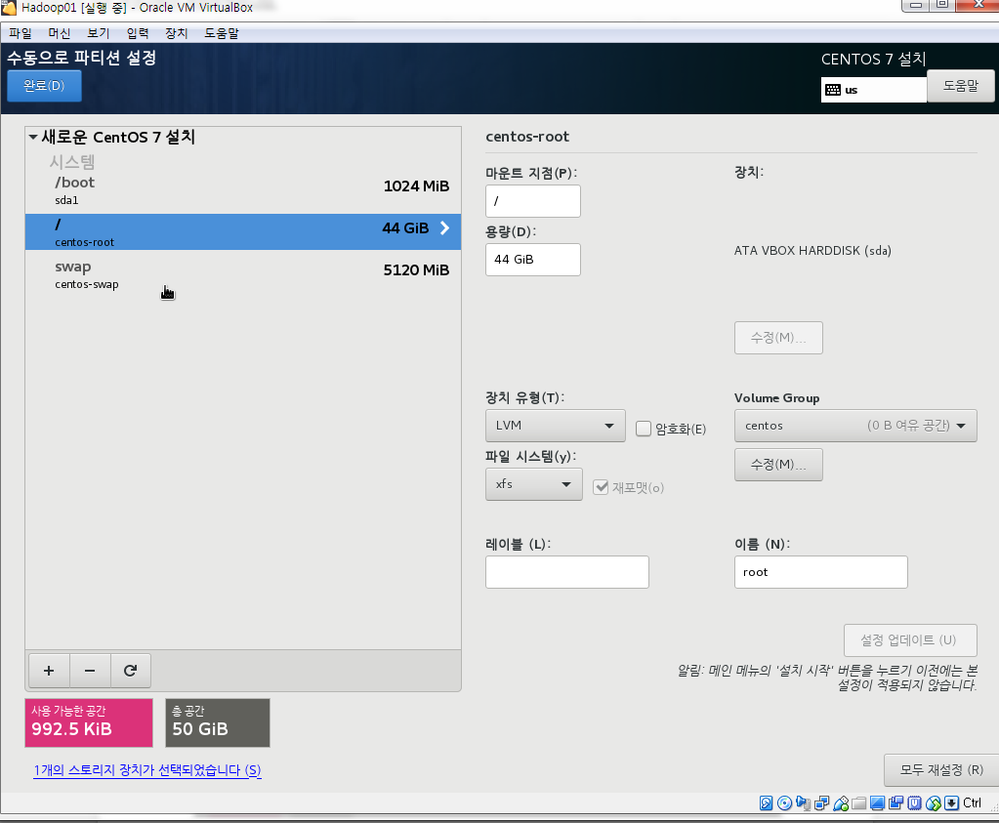
Task: Click the CPU virtualization status icon
Action: 914,803
